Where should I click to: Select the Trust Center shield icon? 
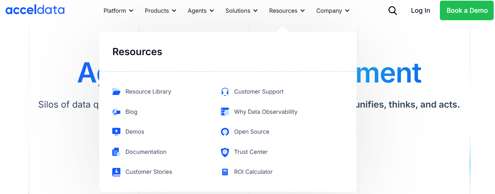(225, 152)
